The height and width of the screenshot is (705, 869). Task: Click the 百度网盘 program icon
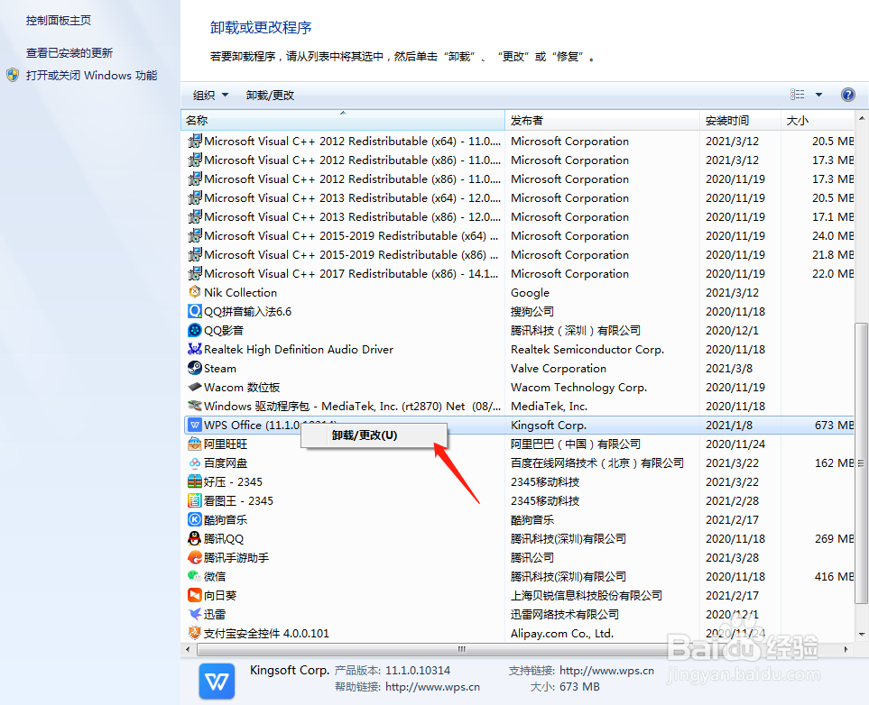(x=195, y=462)
